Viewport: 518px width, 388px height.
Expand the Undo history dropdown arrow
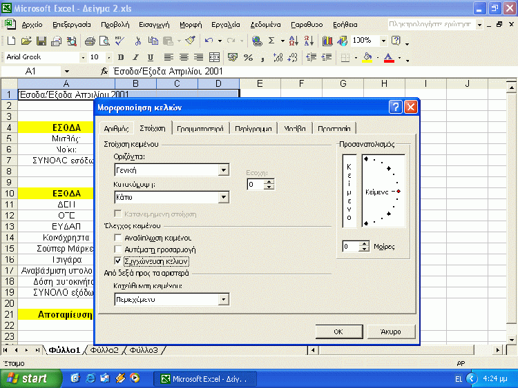click(220, 41)
